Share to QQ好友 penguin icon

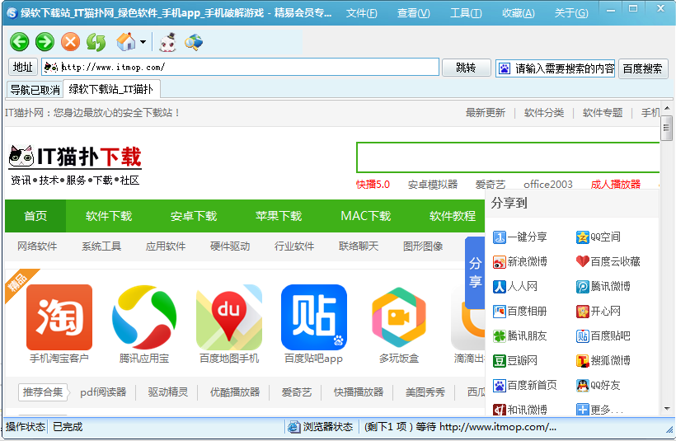(x=583, y=386)
